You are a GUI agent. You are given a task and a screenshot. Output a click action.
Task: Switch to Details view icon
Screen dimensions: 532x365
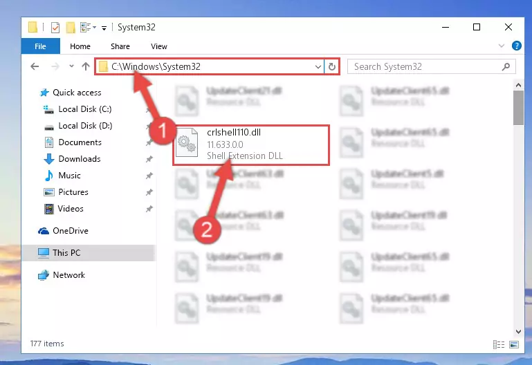[498, 345]
